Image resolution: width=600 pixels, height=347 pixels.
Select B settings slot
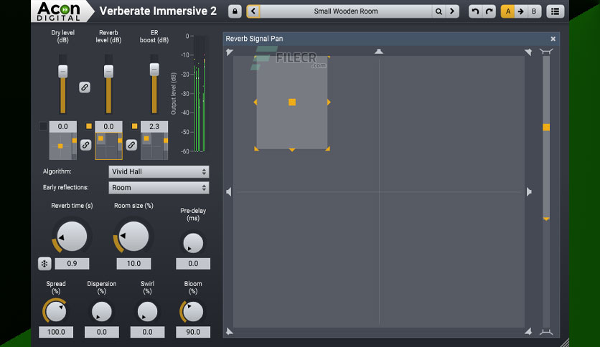534,11
